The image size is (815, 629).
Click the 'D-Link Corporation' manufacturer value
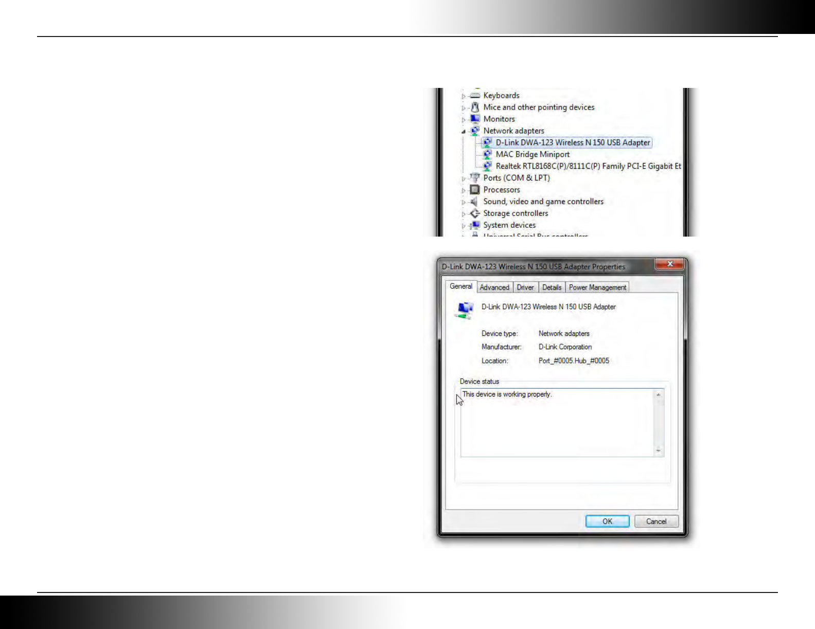(565, 347)
